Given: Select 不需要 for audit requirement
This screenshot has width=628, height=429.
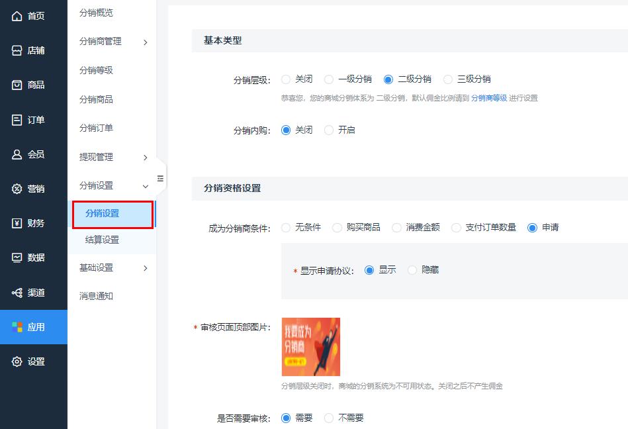Looking at the screenshot, I should 329,418.
